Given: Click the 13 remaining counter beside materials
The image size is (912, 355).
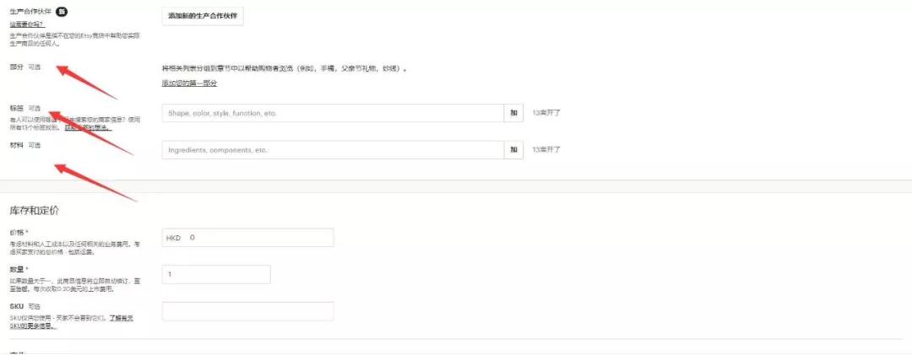Looking at the screenshot, I should click(546, 149).
